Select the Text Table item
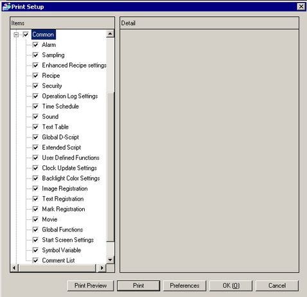The width and height of the screenshot is (307, 297). [x=55, y=127]
